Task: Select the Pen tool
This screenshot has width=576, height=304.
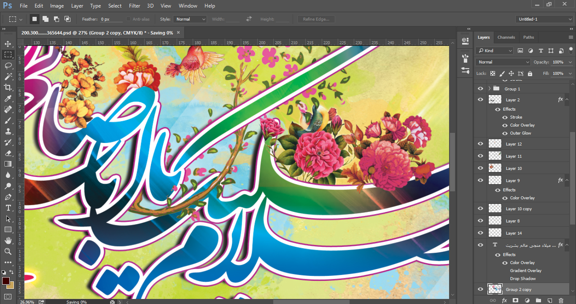Action: [x=8, y=197]
